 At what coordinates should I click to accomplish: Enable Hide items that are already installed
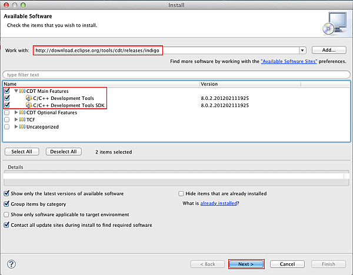(x=181, y=193)
